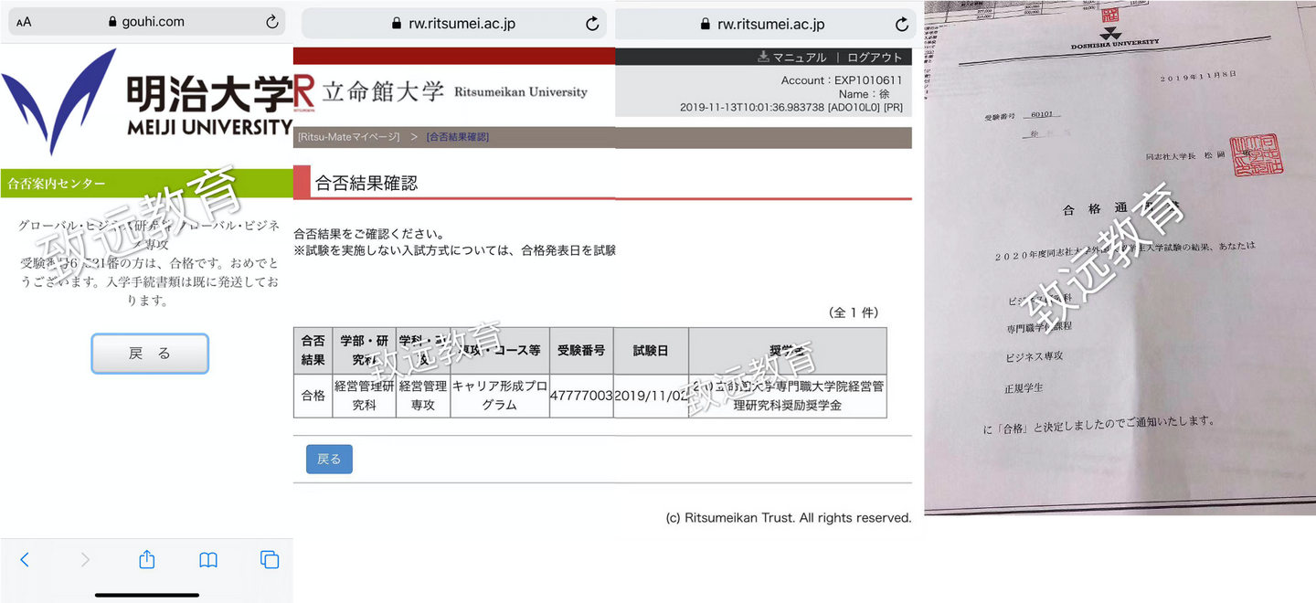Click the 合否案内センター green header
Screen dimensions: 1316x603
146,184
